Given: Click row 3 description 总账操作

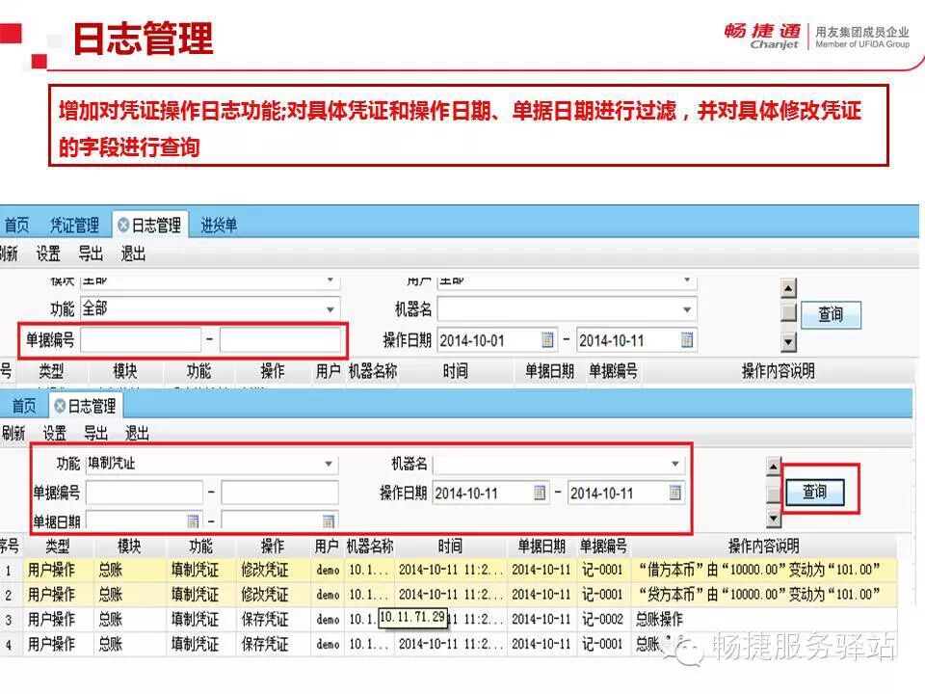Looking at the screenshot, I should (x=659, y=619).
